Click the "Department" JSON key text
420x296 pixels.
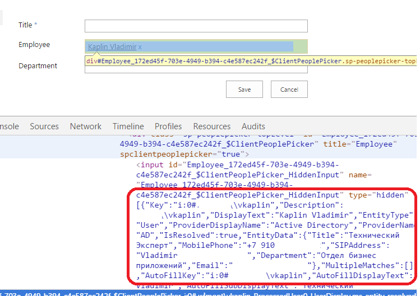[284, 256]
